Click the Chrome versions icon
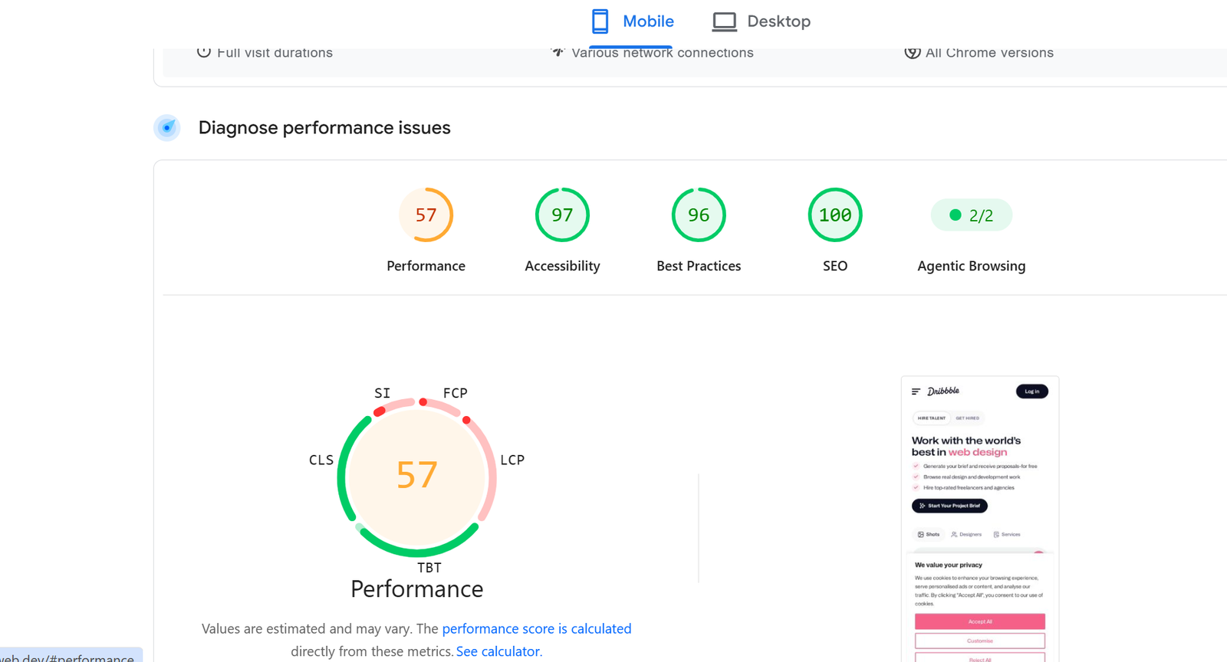Image resolution: width=1227 pixels, height=662 pixels. [x=912, y=52]
